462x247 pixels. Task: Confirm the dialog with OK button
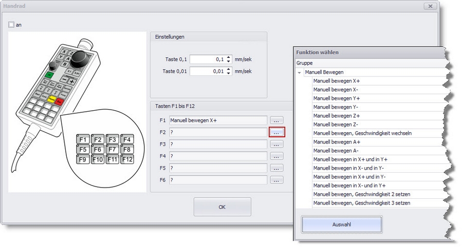pos(222,207)
